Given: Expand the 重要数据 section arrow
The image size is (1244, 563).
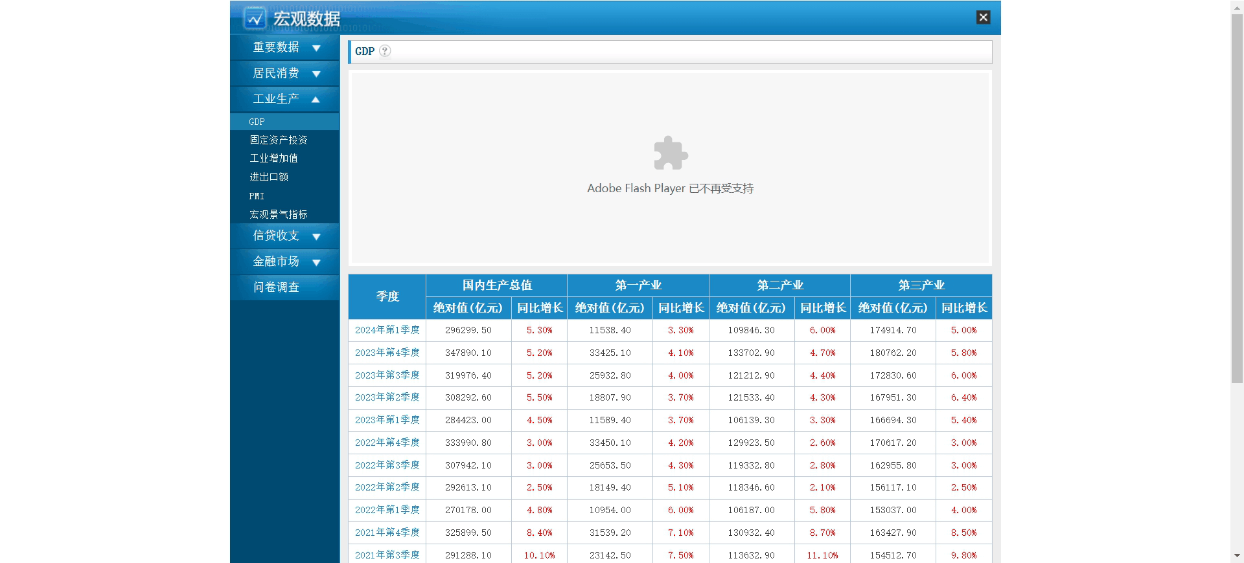Looking at the screenshot, I should (x=316, y=48).
